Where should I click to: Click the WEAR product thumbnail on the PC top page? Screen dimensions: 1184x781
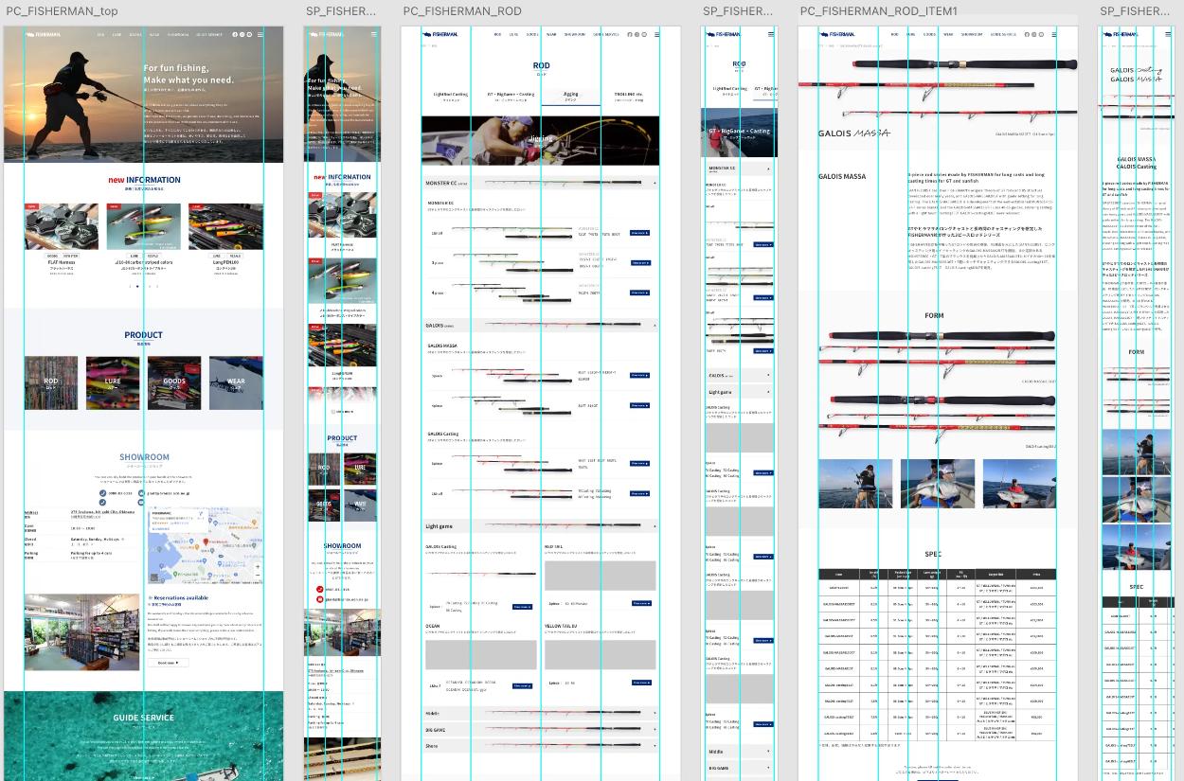pos(236,382)
